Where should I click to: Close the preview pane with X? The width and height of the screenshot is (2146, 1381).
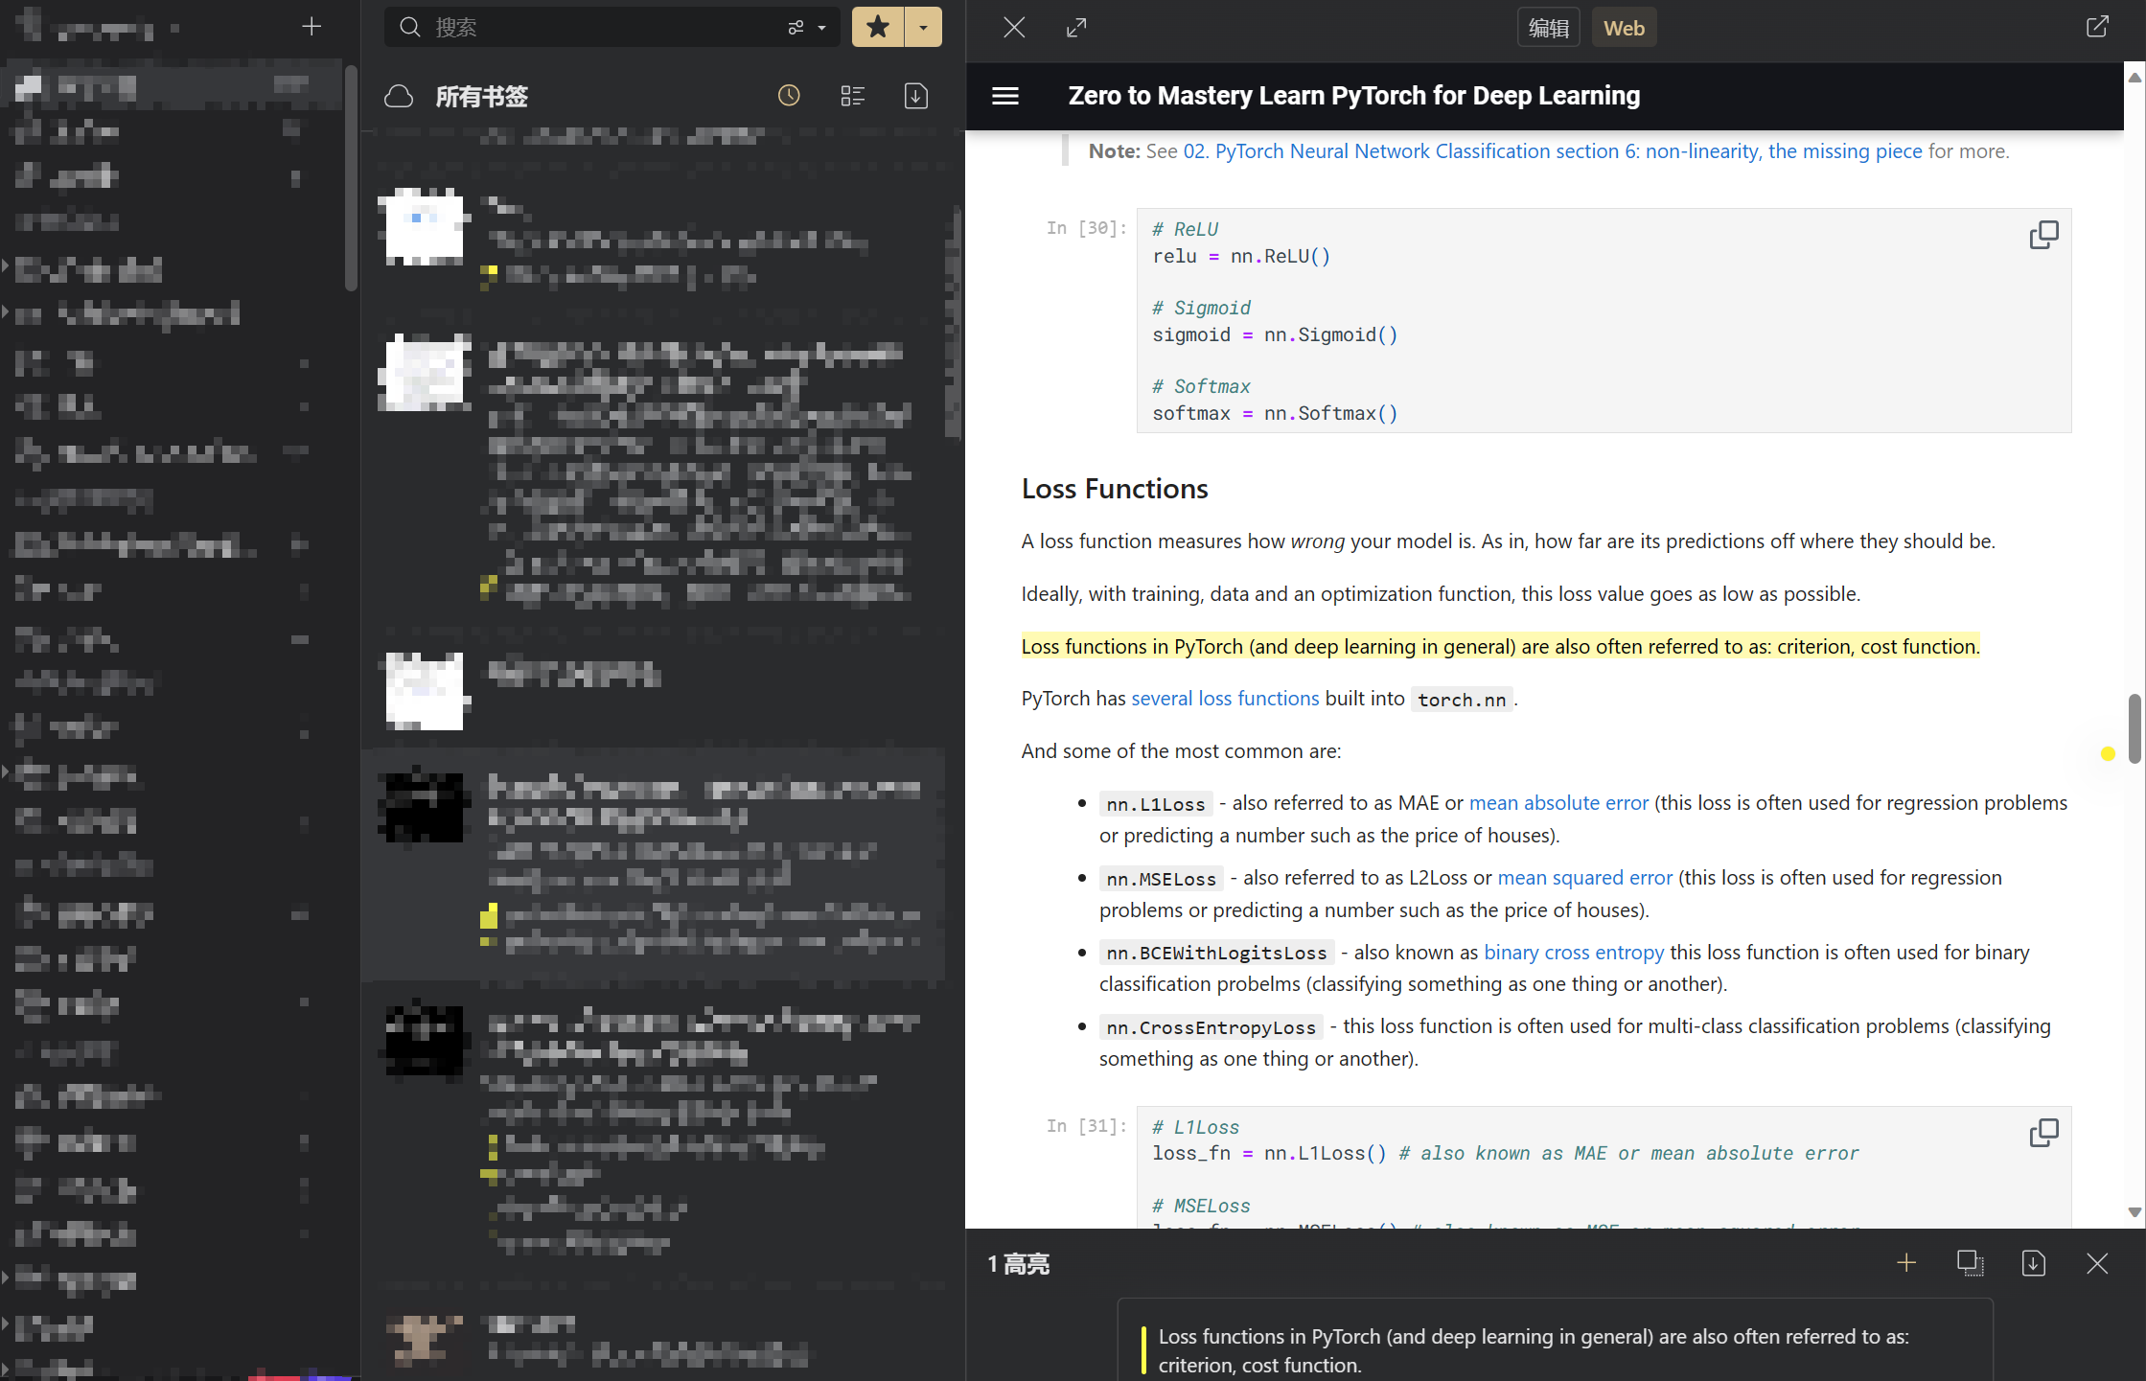point(1014,27)
